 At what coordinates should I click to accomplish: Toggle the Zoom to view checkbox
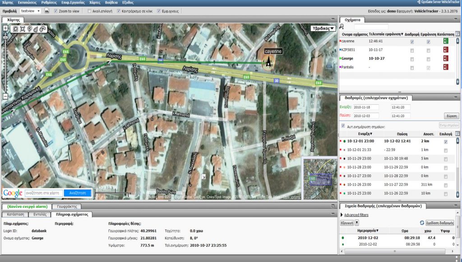tap(55, 11)
